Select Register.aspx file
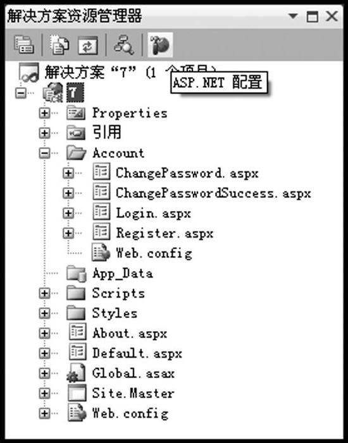 (165, 233)
